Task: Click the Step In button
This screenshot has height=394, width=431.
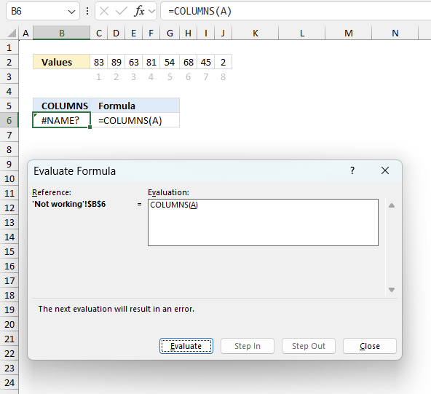Action: coord(248,346)
